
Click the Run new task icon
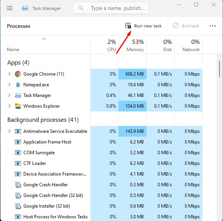tap(128, 26)
